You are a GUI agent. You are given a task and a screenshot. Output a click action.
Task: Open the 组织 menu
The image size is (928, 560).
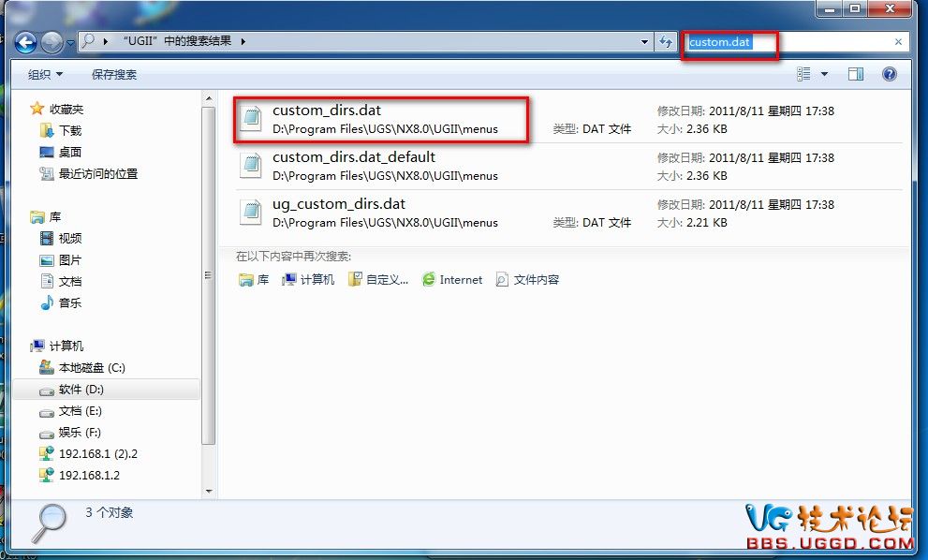click(45, 75)
